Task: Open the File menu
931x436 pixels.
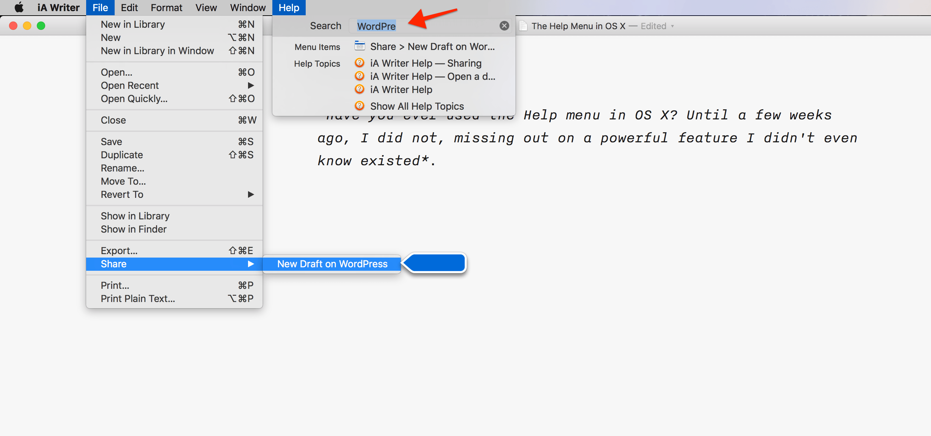Action: click(100, 7)
